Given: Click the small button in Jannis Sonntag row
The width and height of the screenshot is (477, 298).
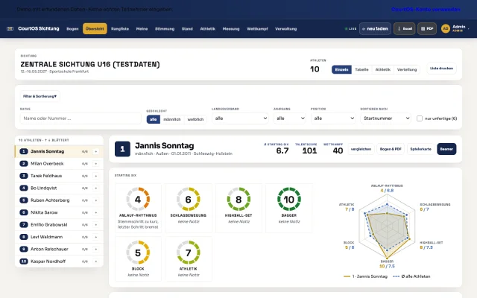Looking at the screenshot, I should tap(96, 151).
